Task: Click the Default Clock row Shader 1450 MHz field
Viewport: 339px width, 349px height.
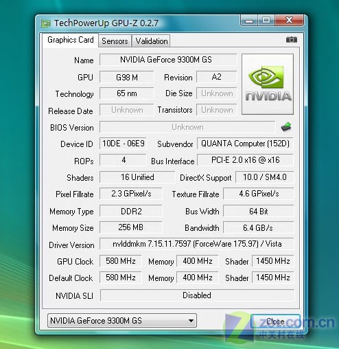Action: (x=273, y=278)
